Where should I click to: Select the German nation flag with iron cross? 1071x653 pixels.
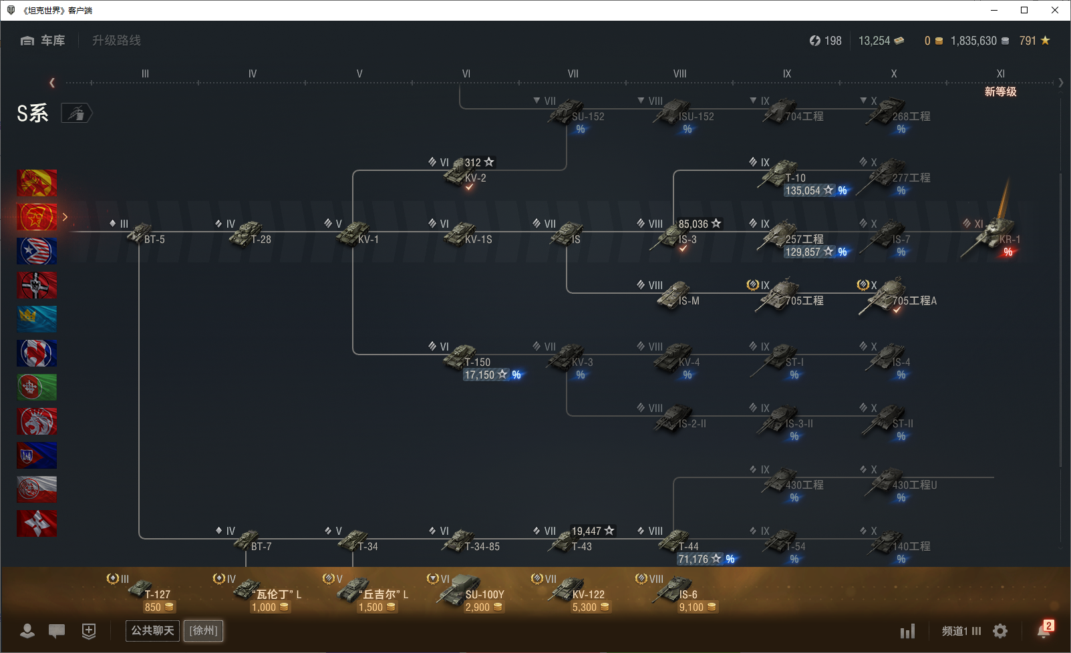coord(37,285)
